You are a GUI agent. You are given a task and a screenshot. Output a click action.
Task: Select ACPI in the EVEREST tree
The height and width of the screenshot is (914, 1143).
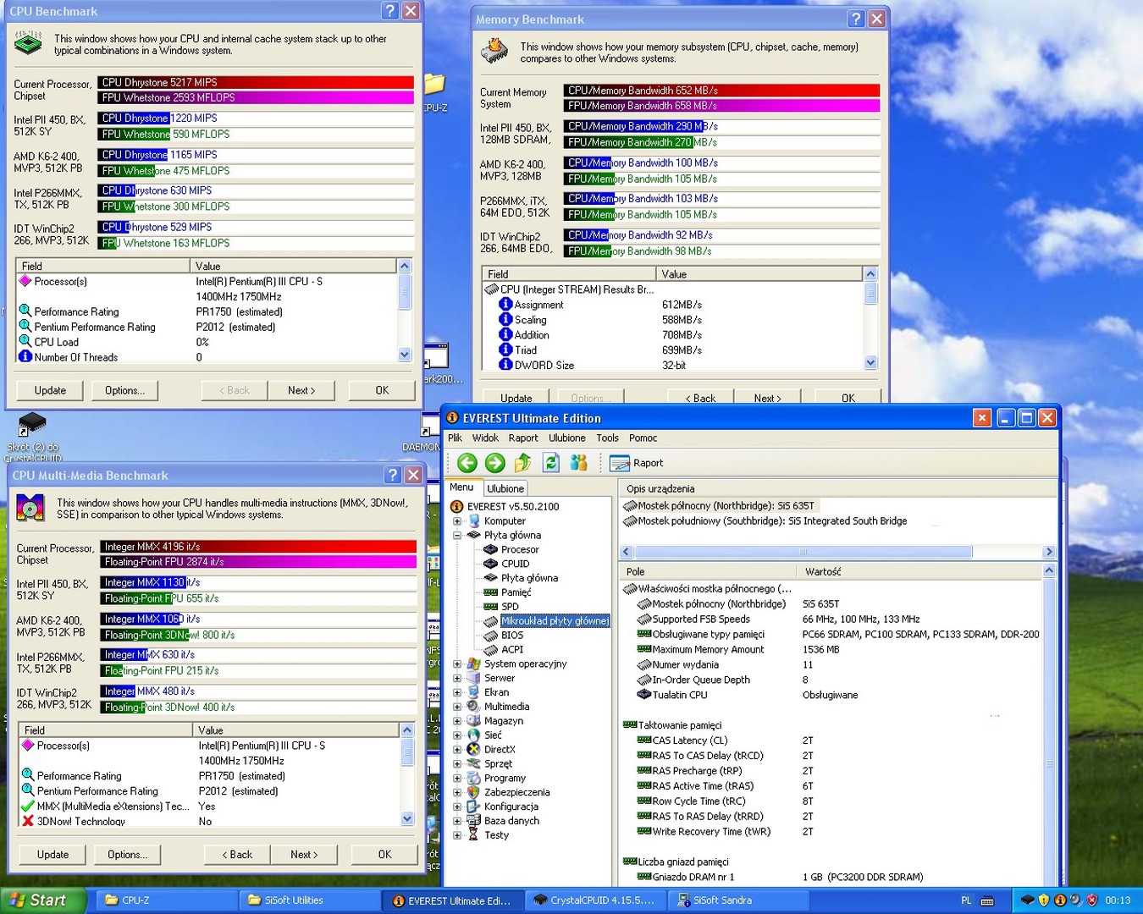[x=511, y=650]
